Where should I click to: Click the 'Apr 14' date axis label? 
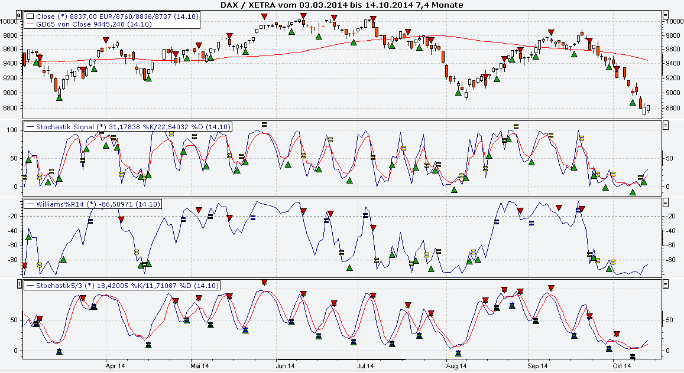tap(115, 366)
